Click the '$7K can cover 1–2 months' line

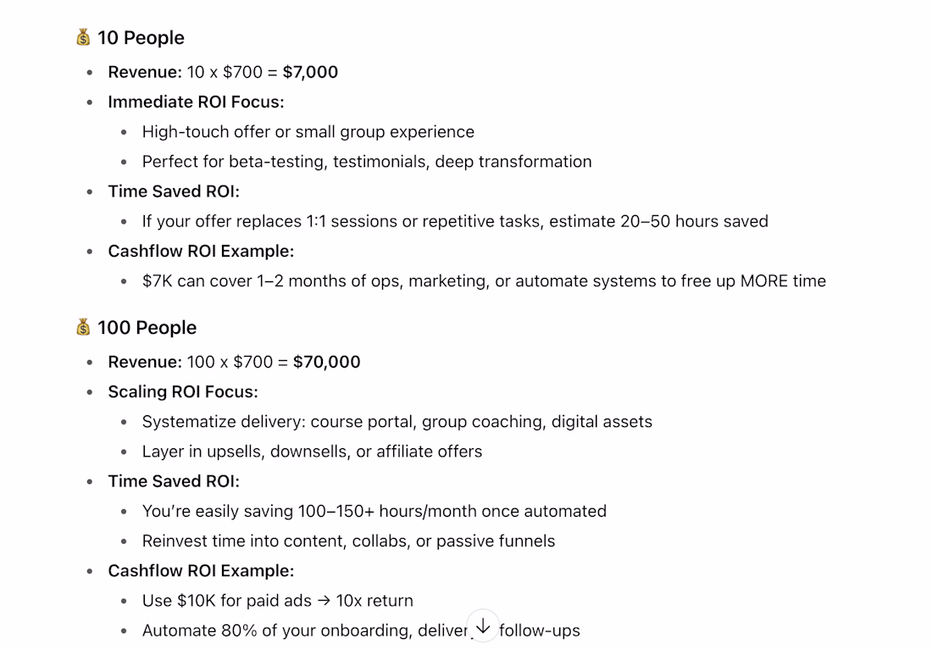click(484, 280)
